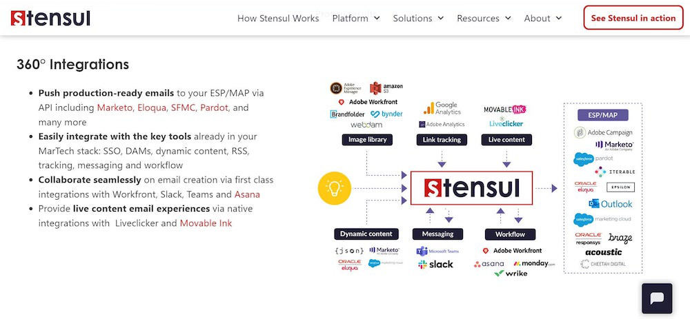This screenshot has width=690, height=319.
Task: Open the Movable Ink text link
Action: click(x=206, y=223)
